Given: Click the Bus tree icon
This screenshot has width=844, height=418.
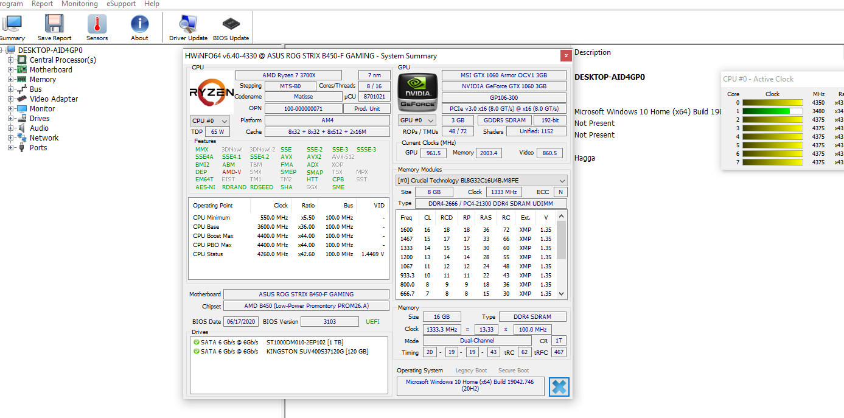Looking at the screenshot, I should coord(22,89).
